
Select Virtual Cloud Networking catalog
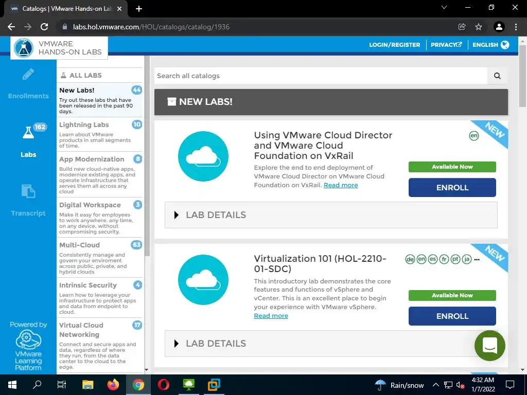tap(100, 345)
